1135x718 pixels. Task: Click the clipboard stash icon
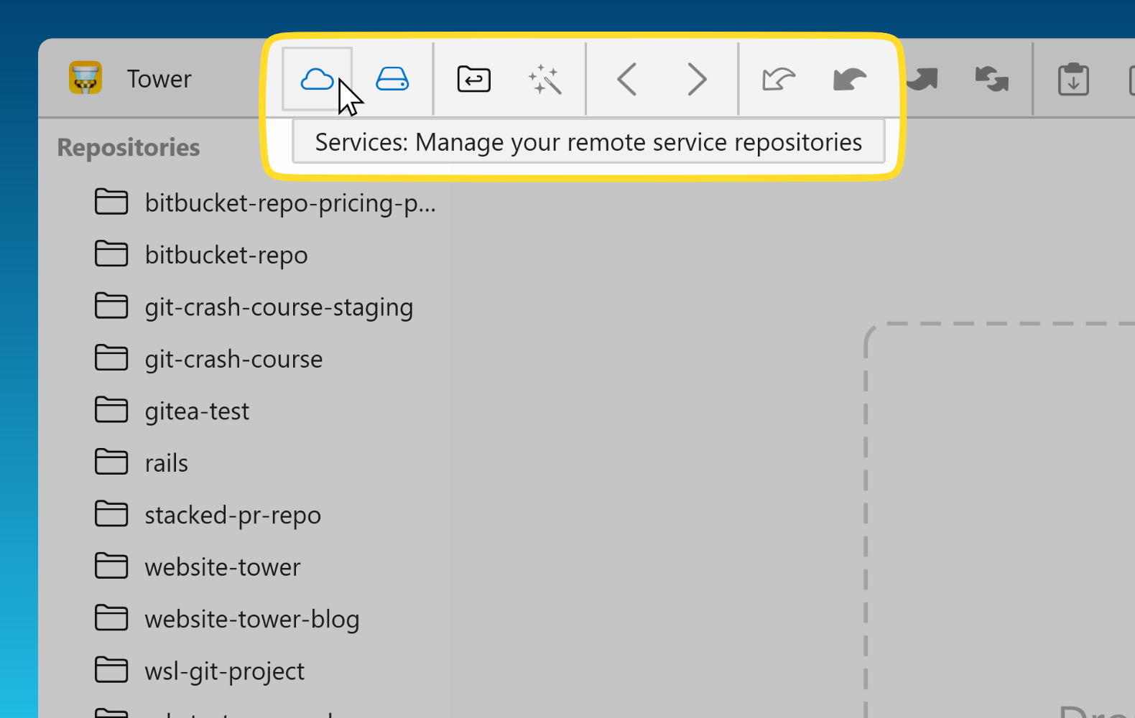point(1073,79)
